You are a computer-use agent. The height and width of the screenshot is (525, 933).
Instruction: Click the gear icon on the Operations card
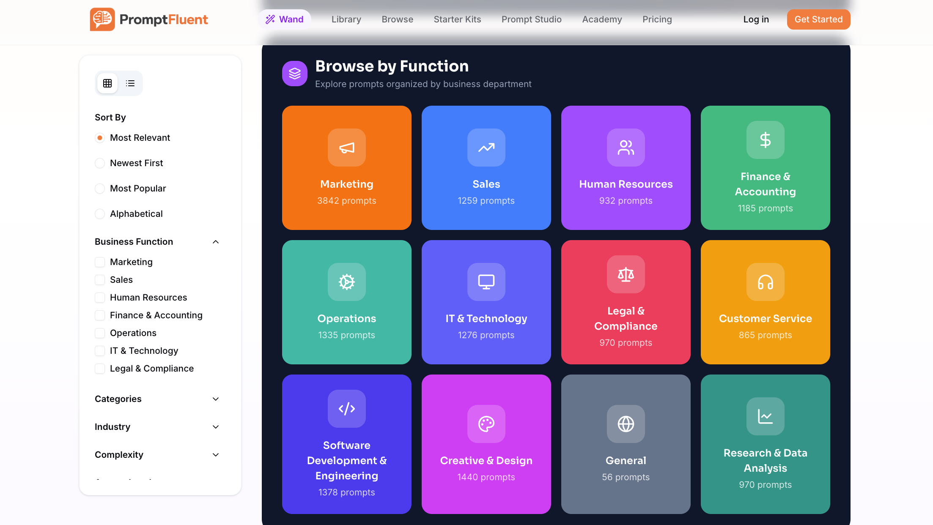click(x=346, y=282)
